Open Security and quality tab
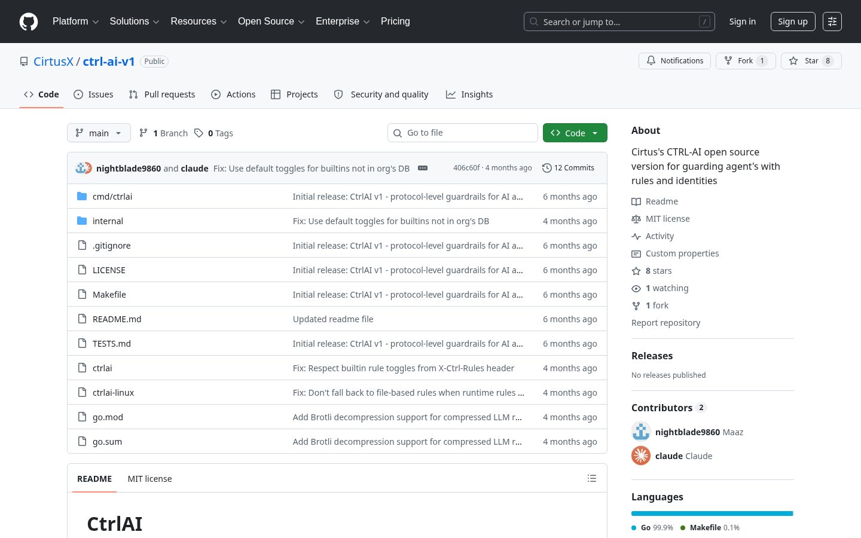This screenshot has width=861, height=538. 381,94
